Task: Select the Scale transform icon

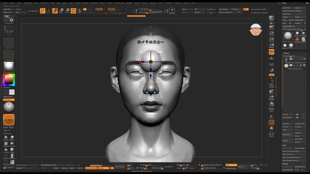Action: (61, 11)
